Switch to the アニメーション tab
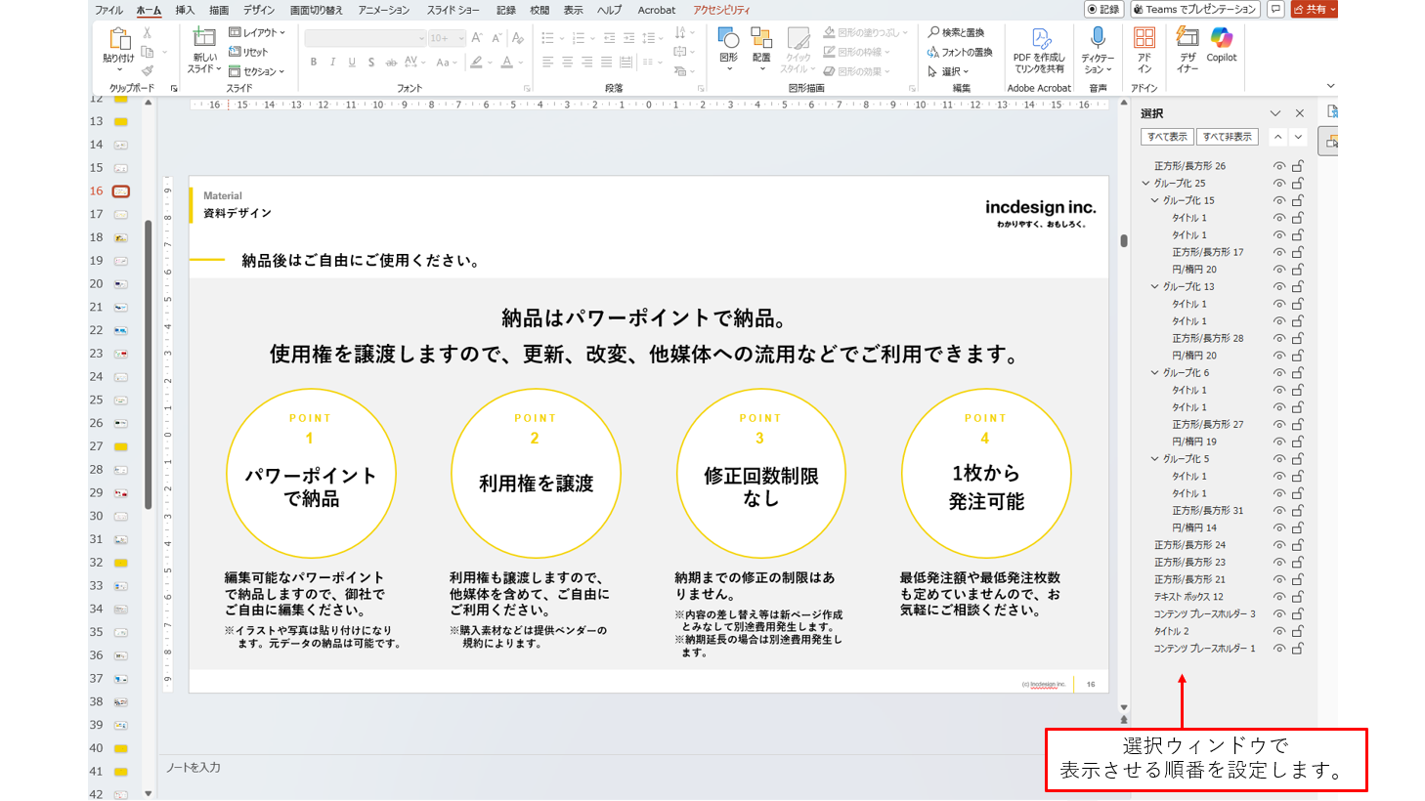Image resolution: width=1425 pixels, height=801 pixels. pos(383,10)
